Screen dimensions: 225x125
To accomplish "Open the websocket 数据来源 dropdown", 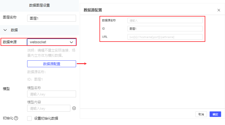I will pyautogui.click(x=49, y=42).
